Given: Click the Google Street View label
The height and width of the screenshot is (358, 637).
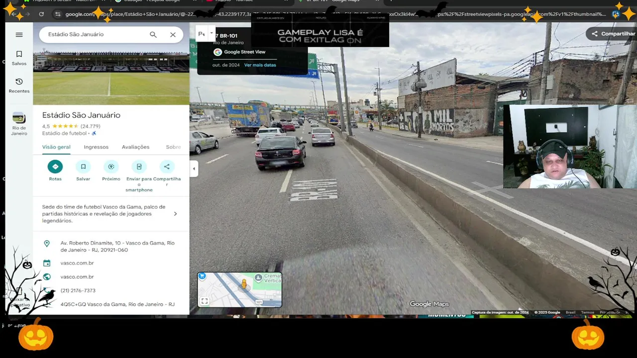Looking at the screenshot, I should coord(244,52).
